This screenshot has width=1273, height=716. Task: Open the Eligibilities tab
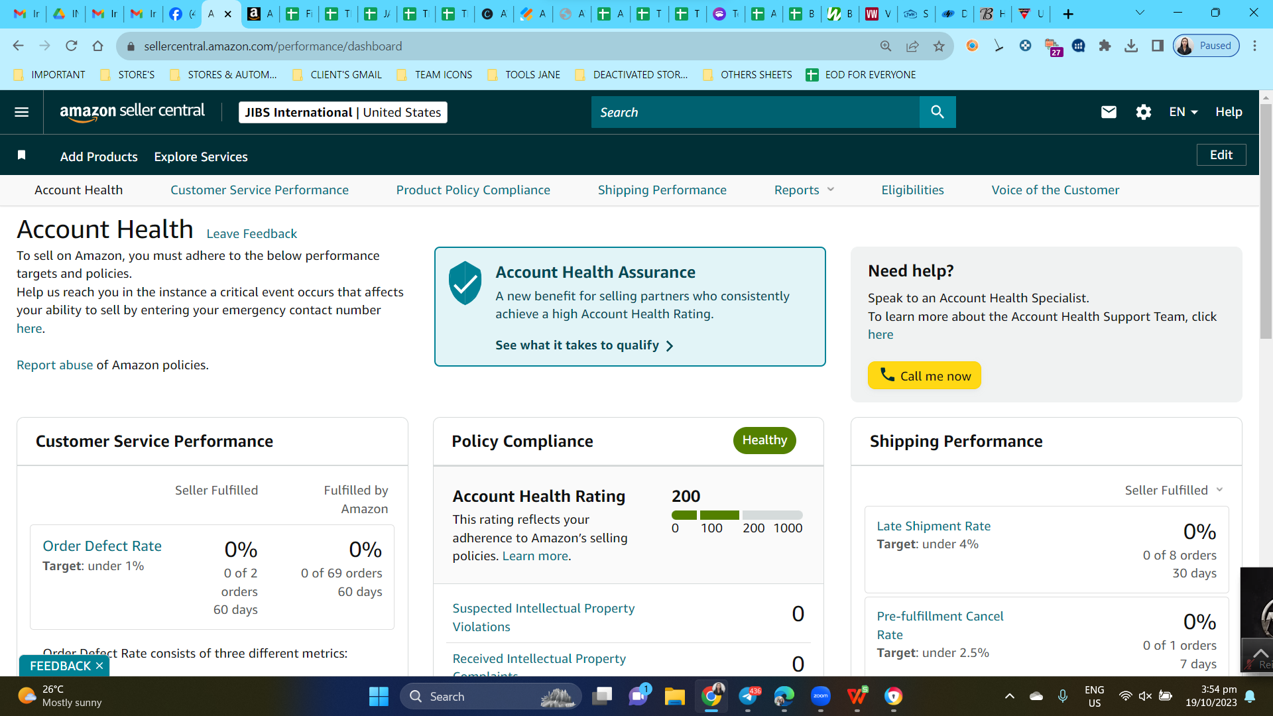(912, 190)
